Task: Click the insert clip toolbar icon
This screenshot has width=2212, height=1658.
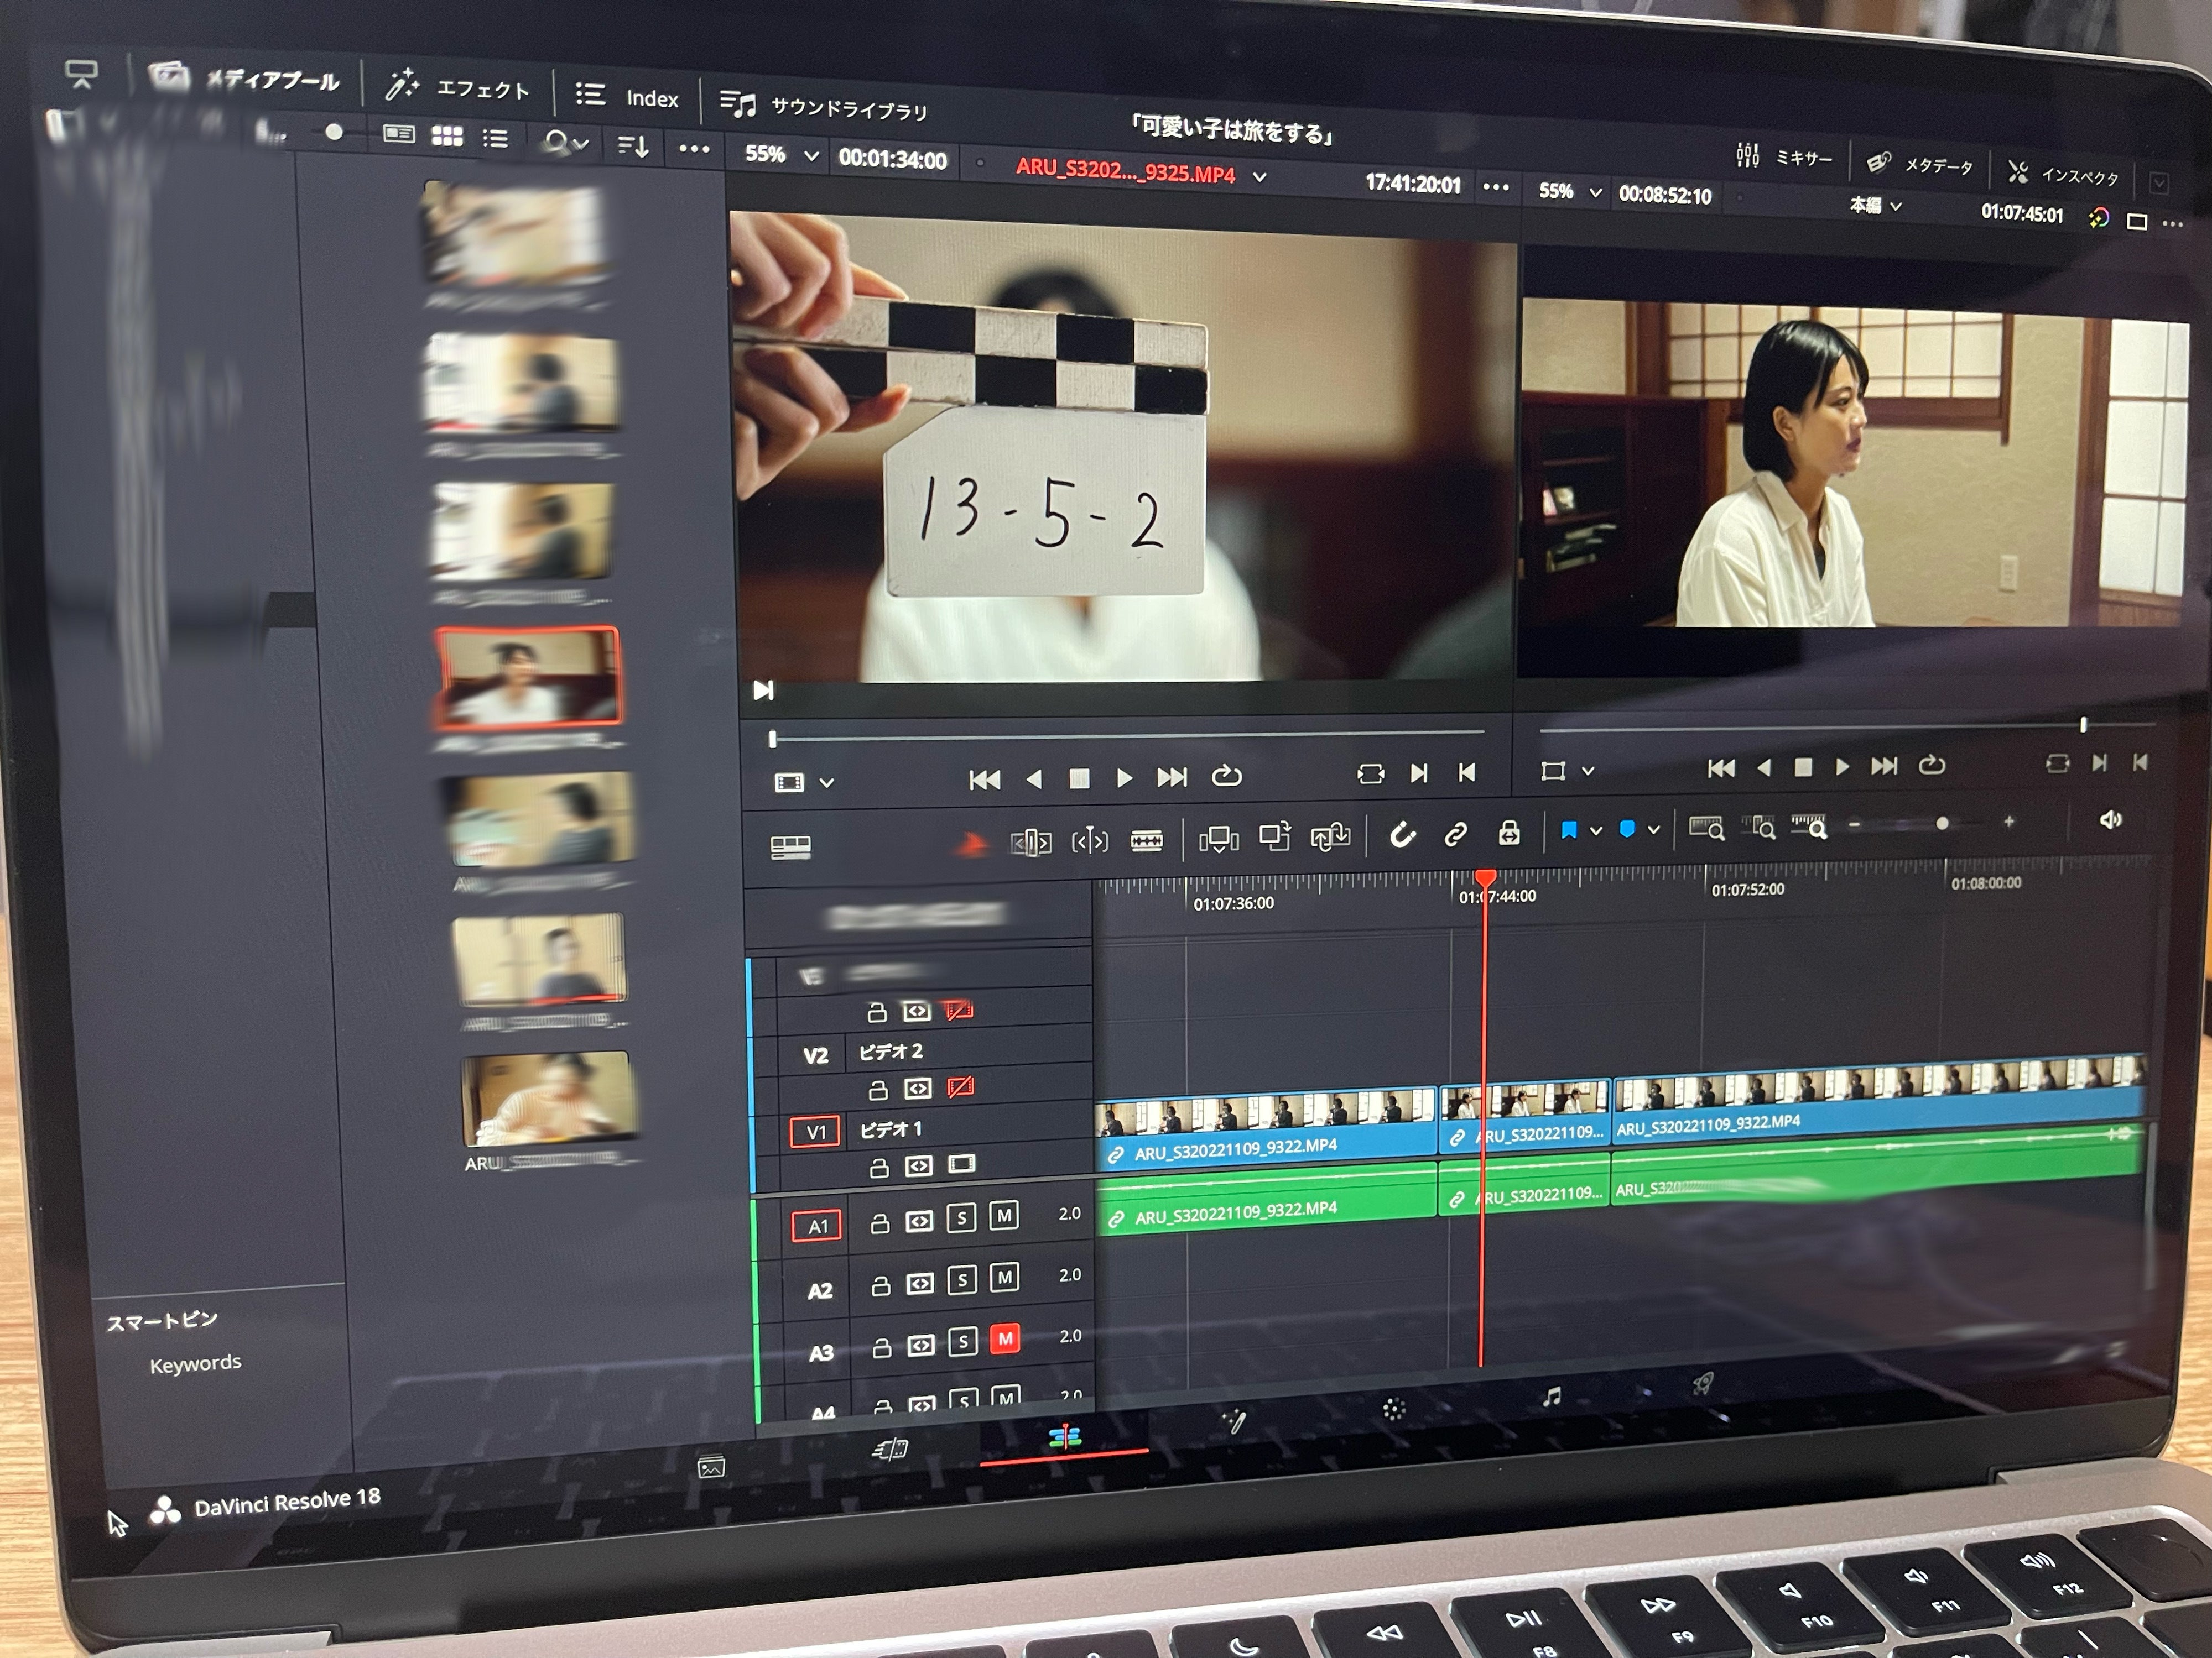Action: [x=1218, y=839]
